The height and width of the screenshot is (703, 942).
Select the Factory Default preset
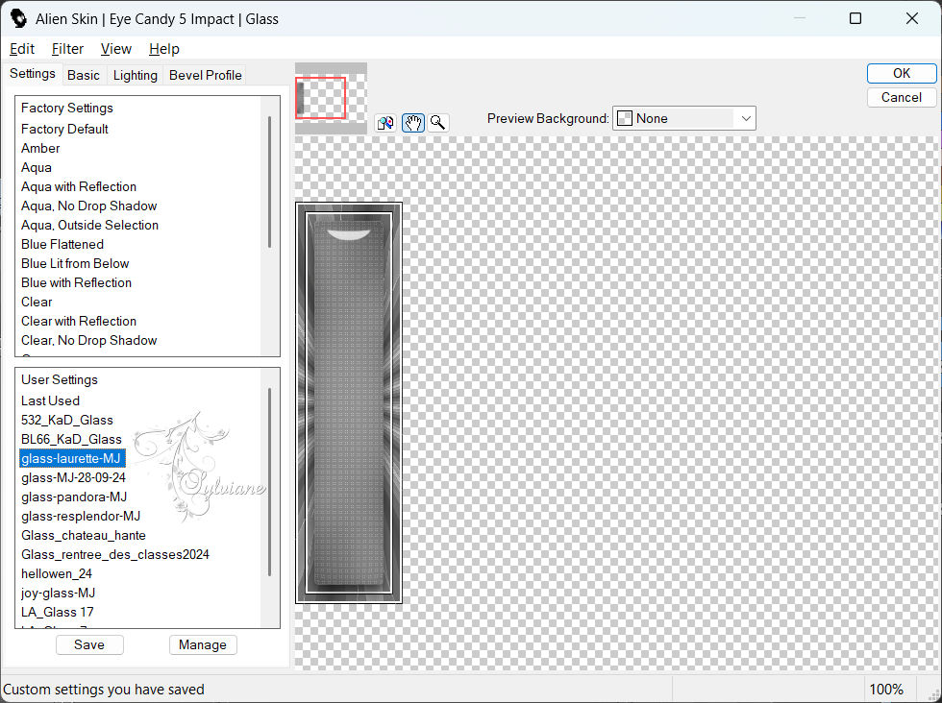coord(64,129)
